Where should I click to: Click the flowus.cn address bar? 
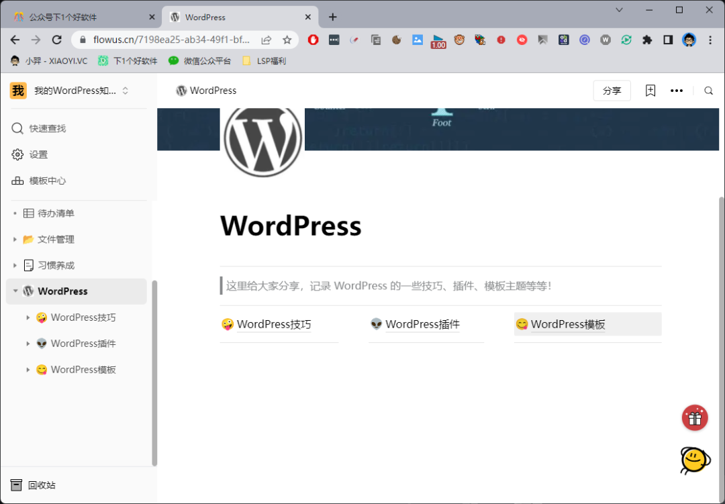point(171,40)
